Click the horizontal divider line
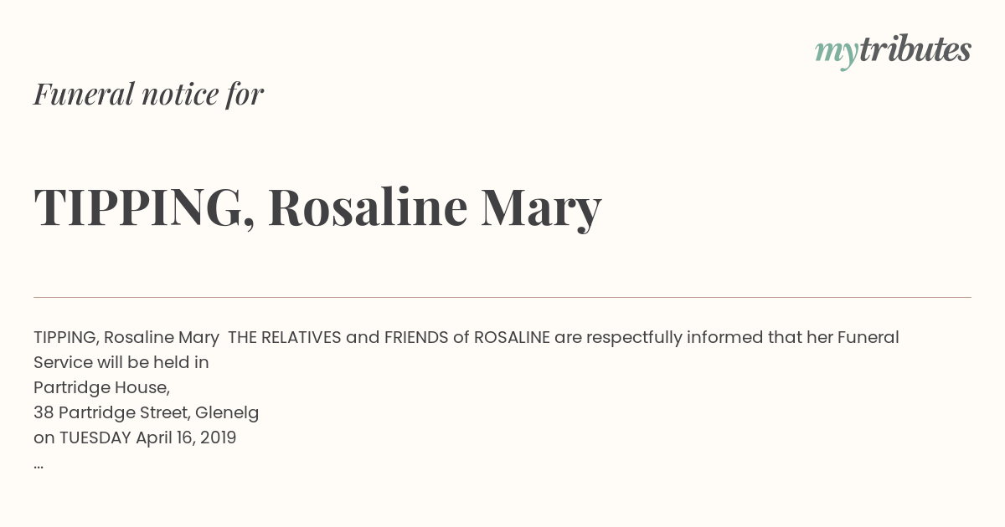The width and height of the screenshot is (1005, 527). coord(502,297)
